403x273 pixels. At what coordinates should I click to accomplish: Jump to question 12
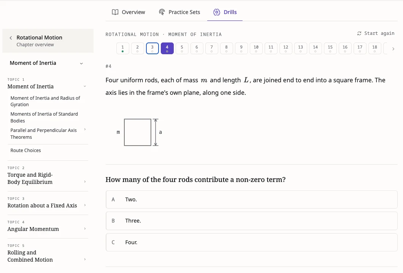(x=286, y=49)
